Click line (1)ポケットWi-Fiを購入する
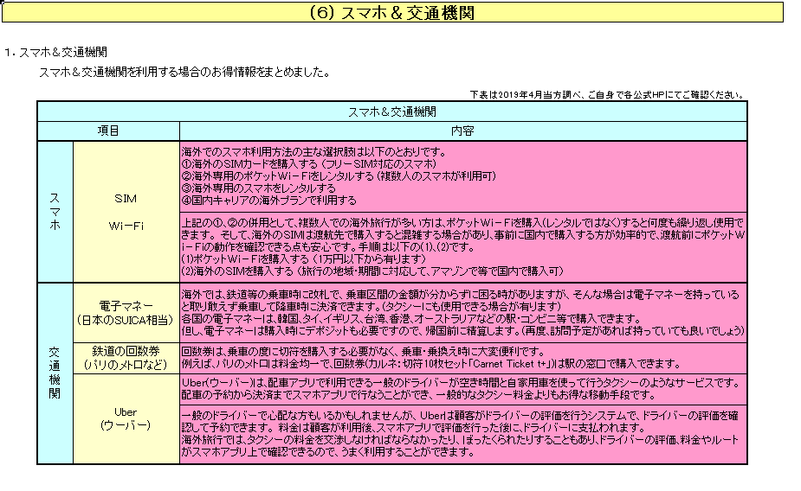The height and width of the screenshot is (491, 801). [303, 259]
